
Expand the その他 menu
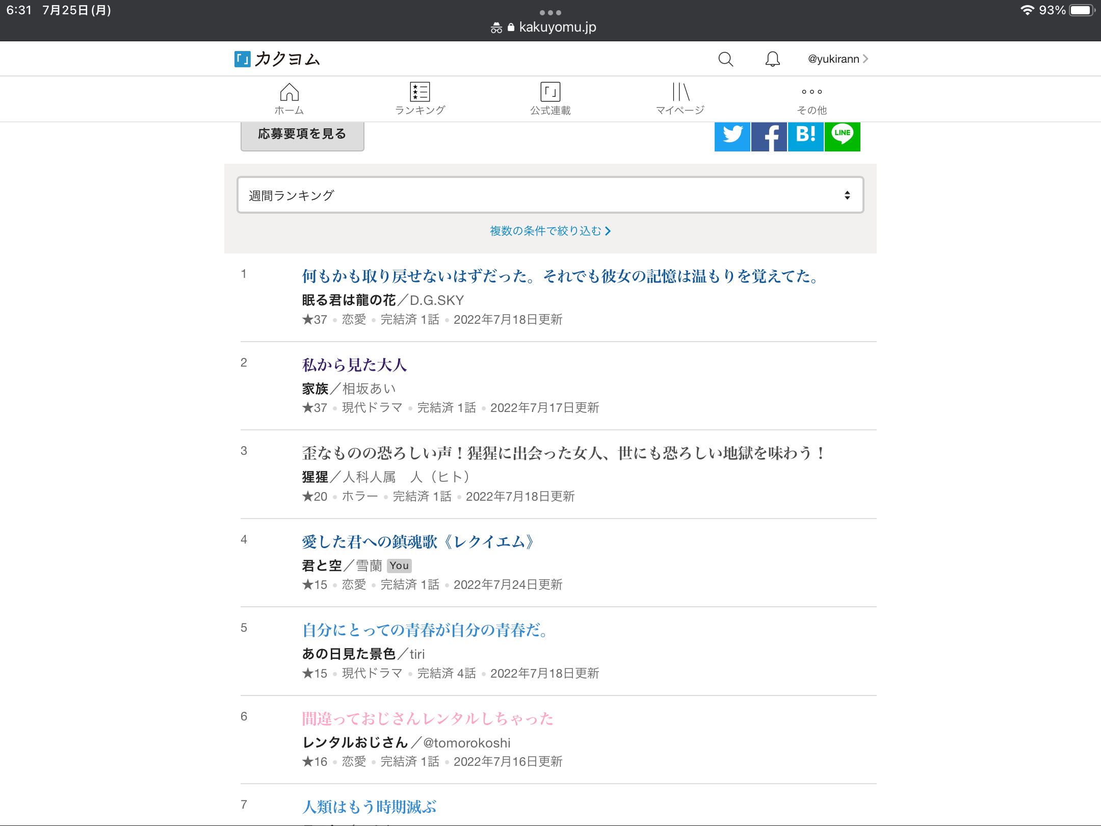coord(811,99)
